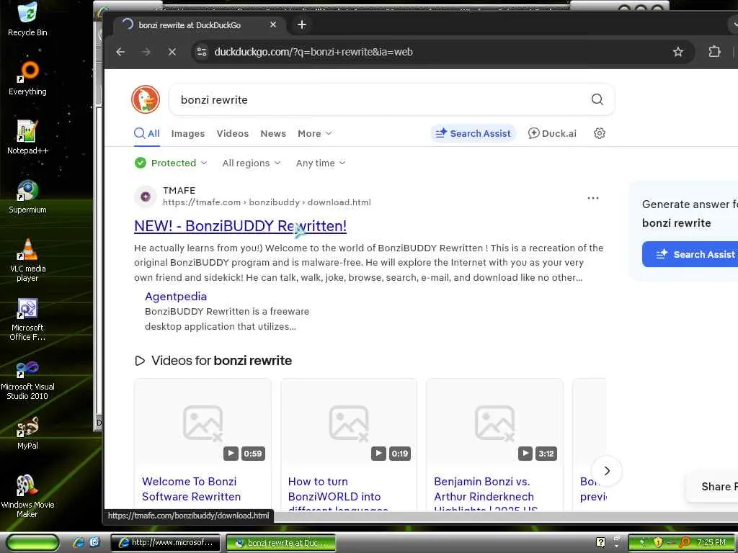This screenshot has width=738, height=553.
Task: Open the NEW! - BonziBUDDY Rewritten! link
Action: tap(240, 226)
